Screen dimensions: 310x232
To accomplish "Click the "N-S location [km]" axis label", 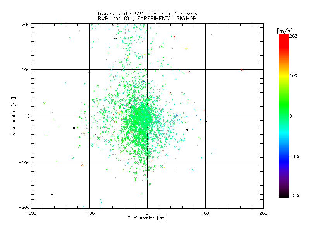I will click(x=14, y=116).
